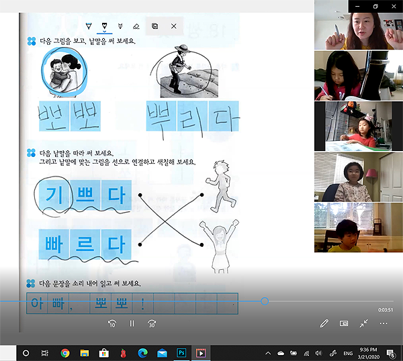
Task: Switch to Photoshop on the taskbar
Action: (181, 353)
